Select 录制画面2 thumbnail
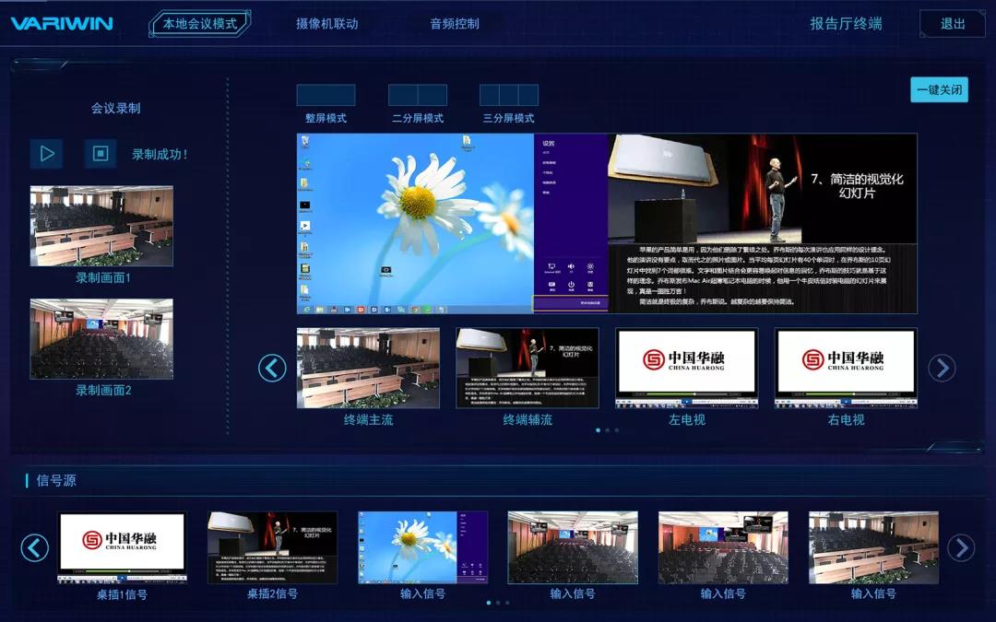 tap(101, 338)
